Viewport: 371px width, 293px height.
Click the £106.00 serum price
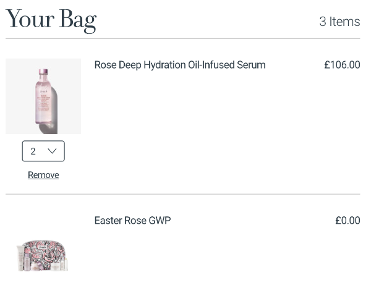click(342, 65)
